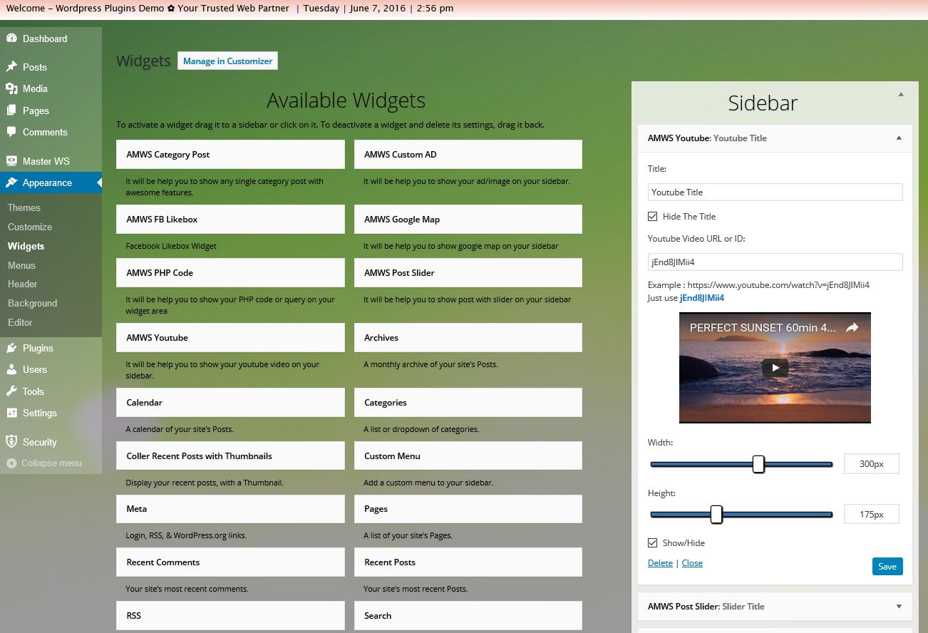This screenshot has width=928, height=633.
Task: Click the Users person icon
Action: pos(11,369)
